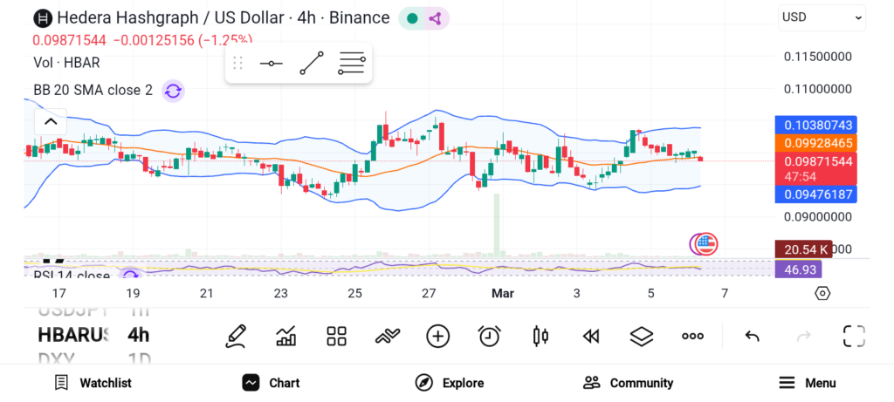The width and height of the screenshot is (894, 402).
Task: Click the 0.11500000 price axis label
Action: coord(818,57)
